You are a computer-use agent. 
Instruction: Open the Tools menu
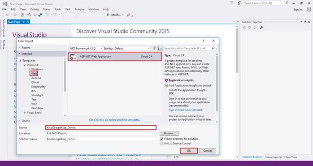[x=57, y=9]
